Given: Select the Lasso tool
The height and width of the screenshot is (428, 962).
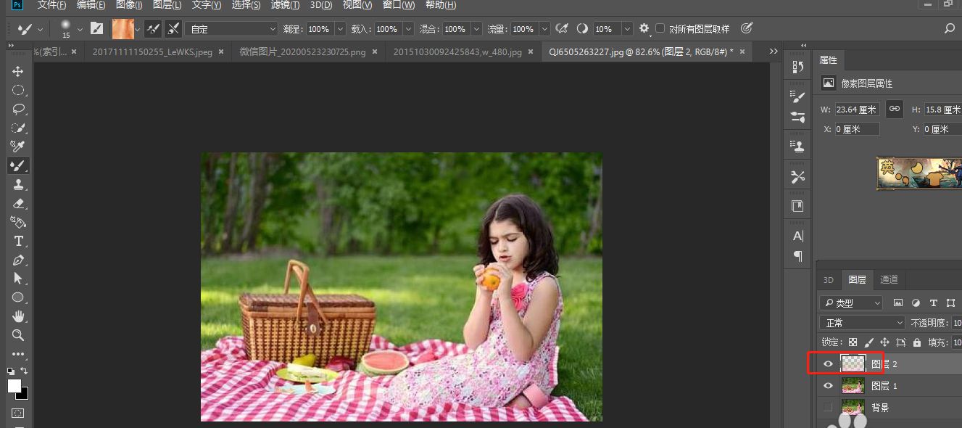Looking at the screenshot, I should pos(18,109).
